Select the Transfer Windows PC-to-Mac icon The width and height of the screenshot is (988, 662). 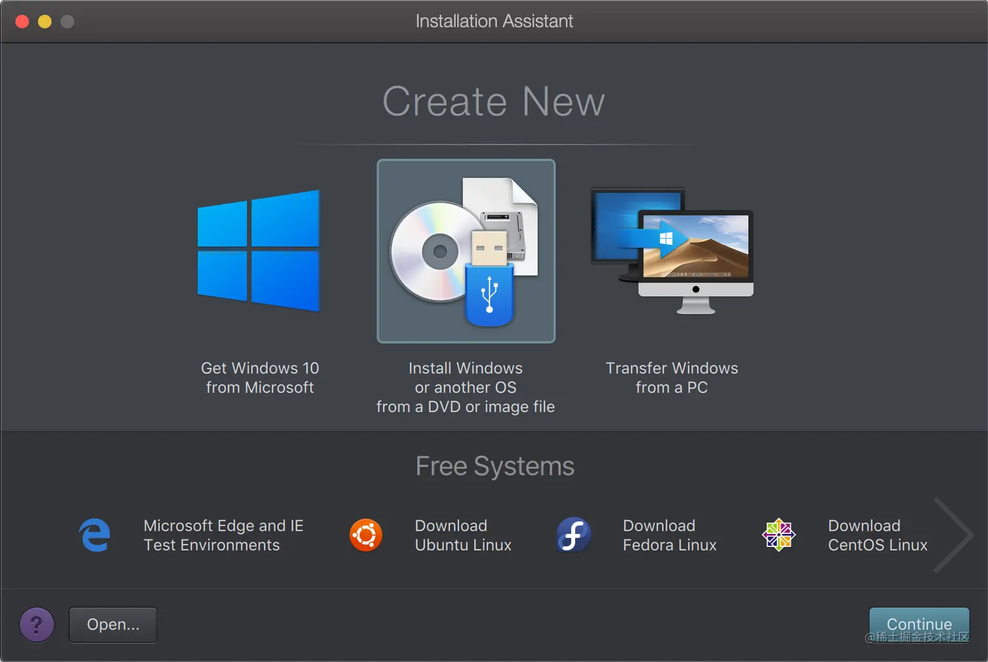(672, 251)
